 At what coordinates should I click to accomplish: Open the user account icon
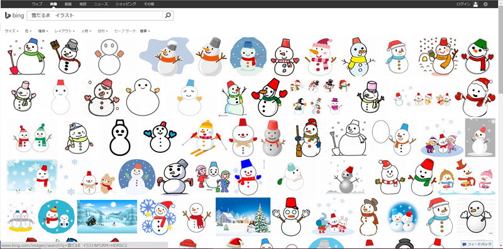pyautogui.click(x=475, y=4)
